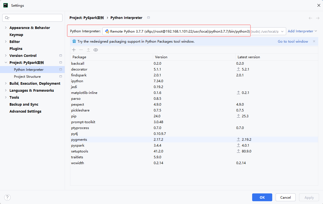
Task: Collapse the Project: PySpark section
Action: [x=6, y=62]
